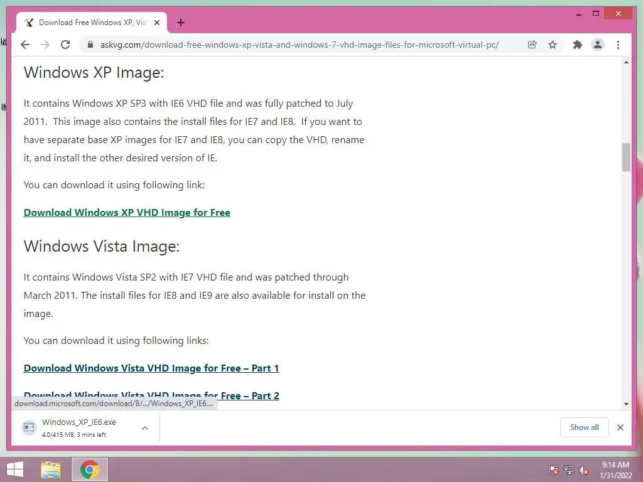Open the Extensions puzzle icon

click(578, 45)
